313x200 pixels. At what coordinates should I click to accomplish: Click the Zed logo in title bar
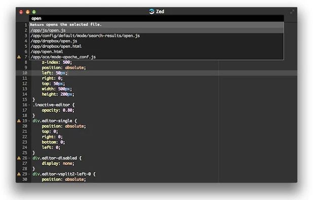152,11
